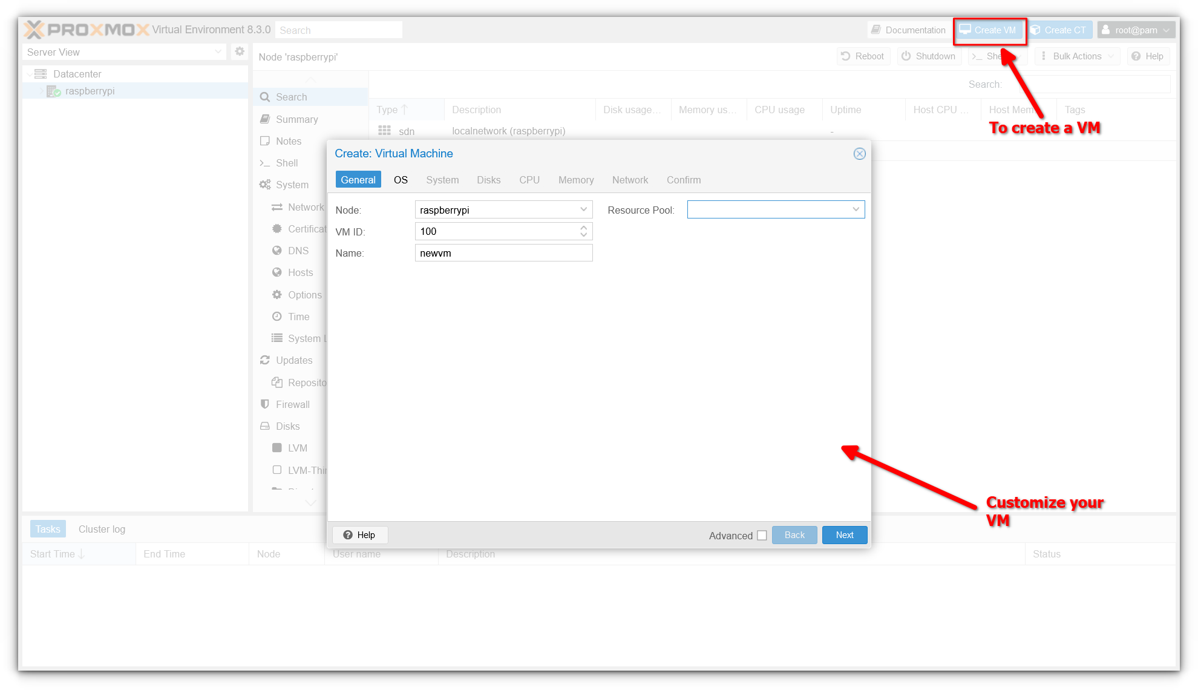
Task: Increment the VM ID value
Action: pyautogui.click(x=583, y=228)
